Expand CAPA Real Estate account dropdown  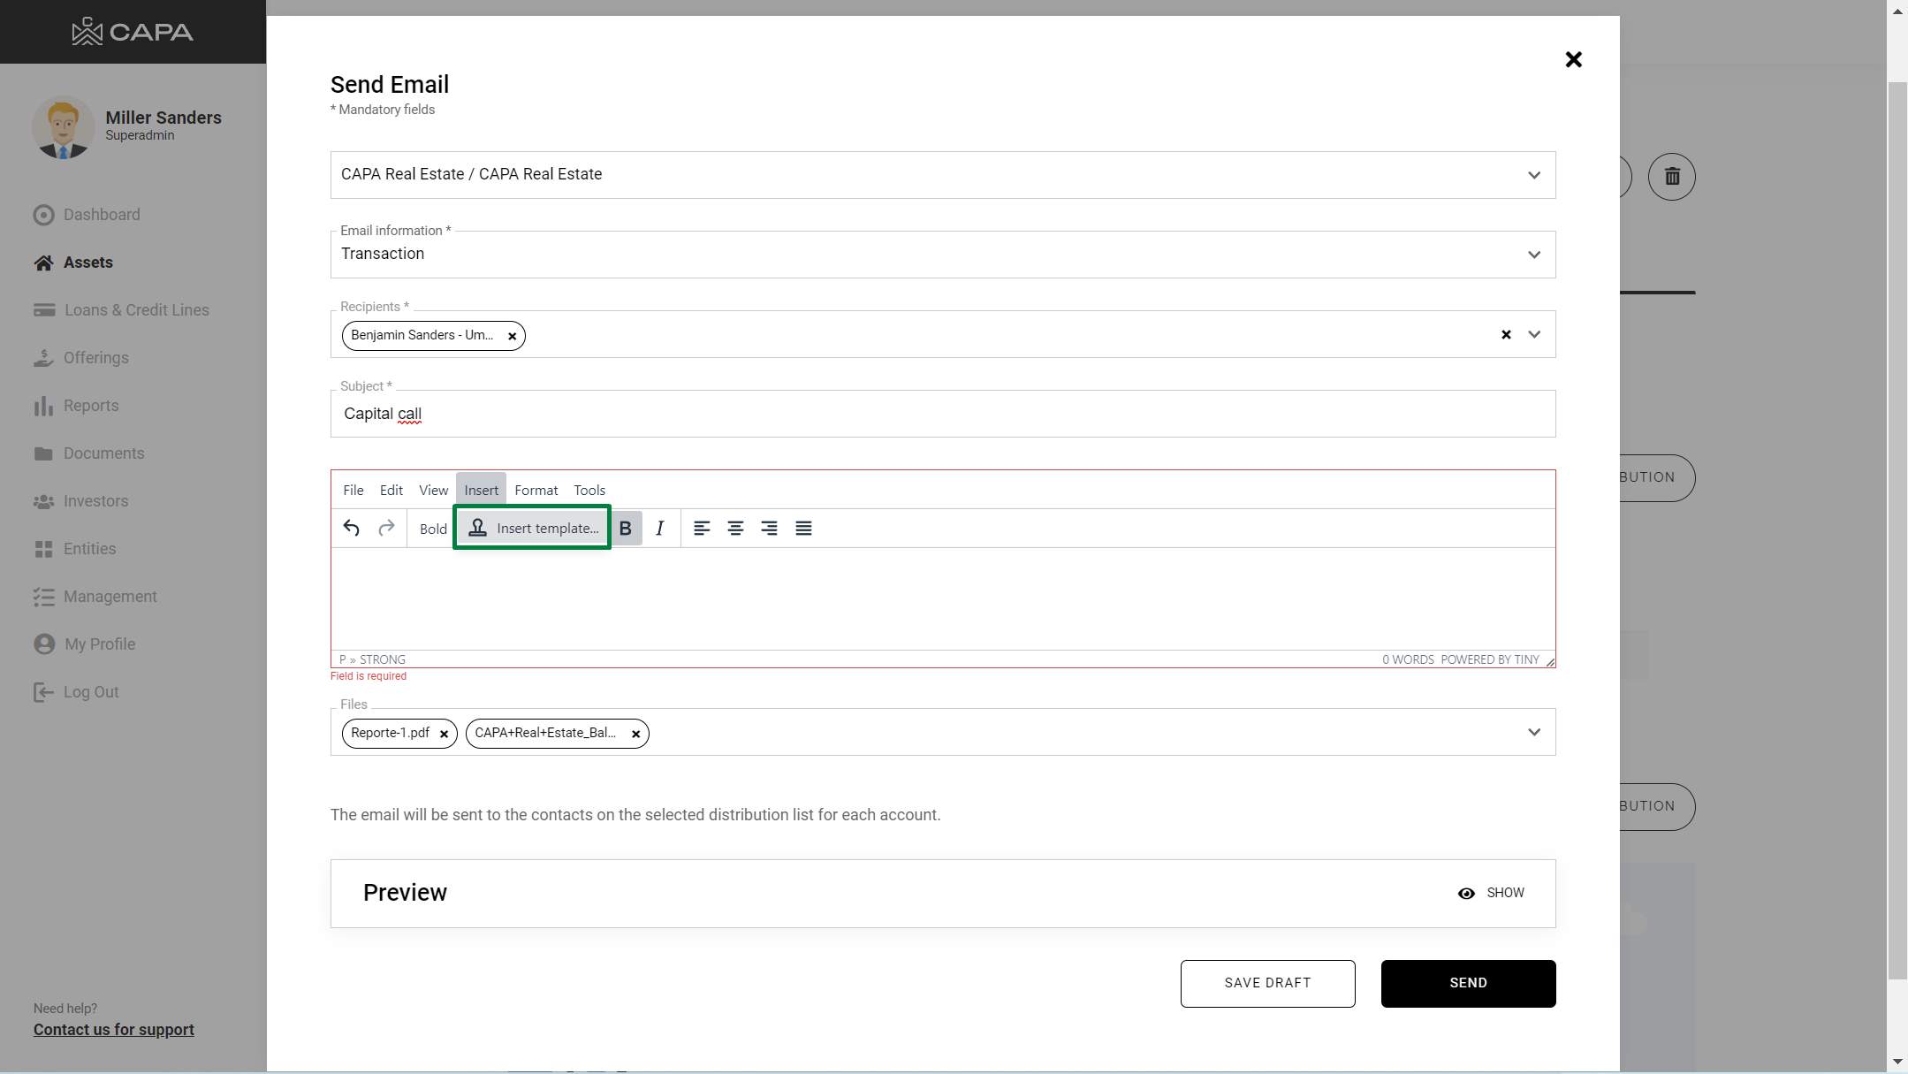pos(1534,175)
